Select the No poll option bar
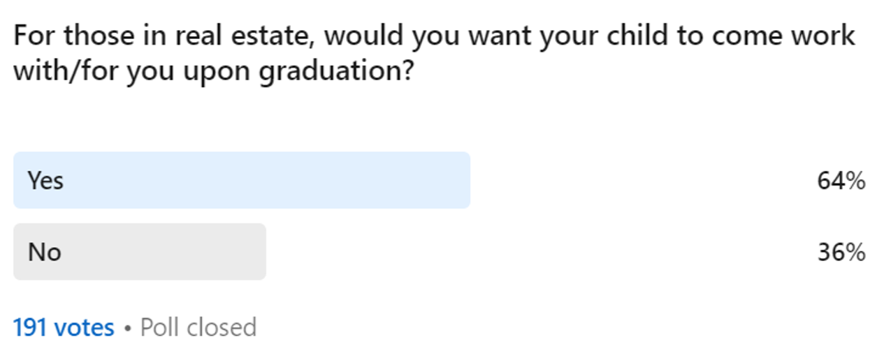Screen dimensions: 891x353 [x=140, y=252]
